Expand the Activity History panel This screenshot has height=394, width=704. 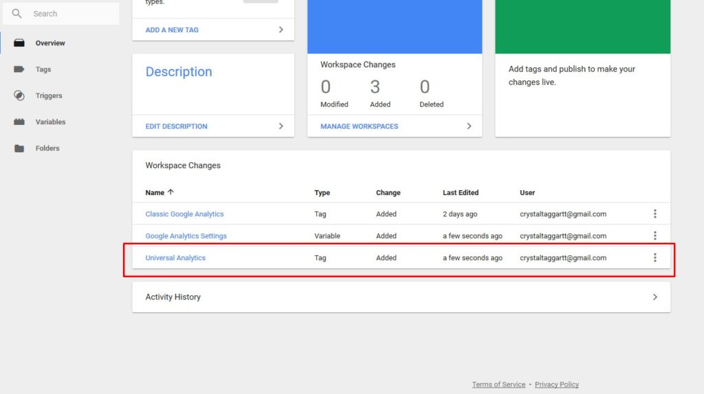coord(401,297)
